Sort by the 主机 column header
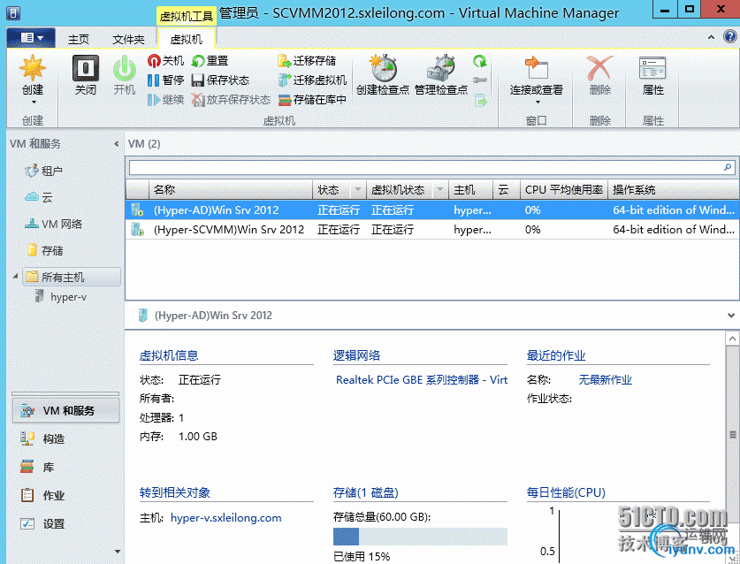740x564 pixels. [470, 190]
